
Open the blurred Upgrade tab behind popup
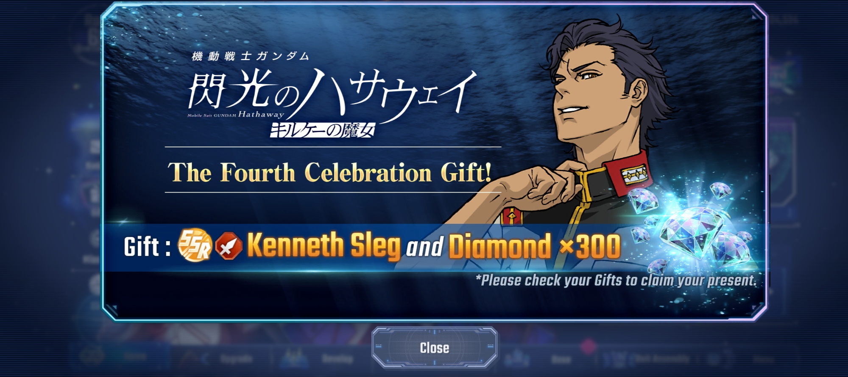pyautogui.click(x=236, y=360)
